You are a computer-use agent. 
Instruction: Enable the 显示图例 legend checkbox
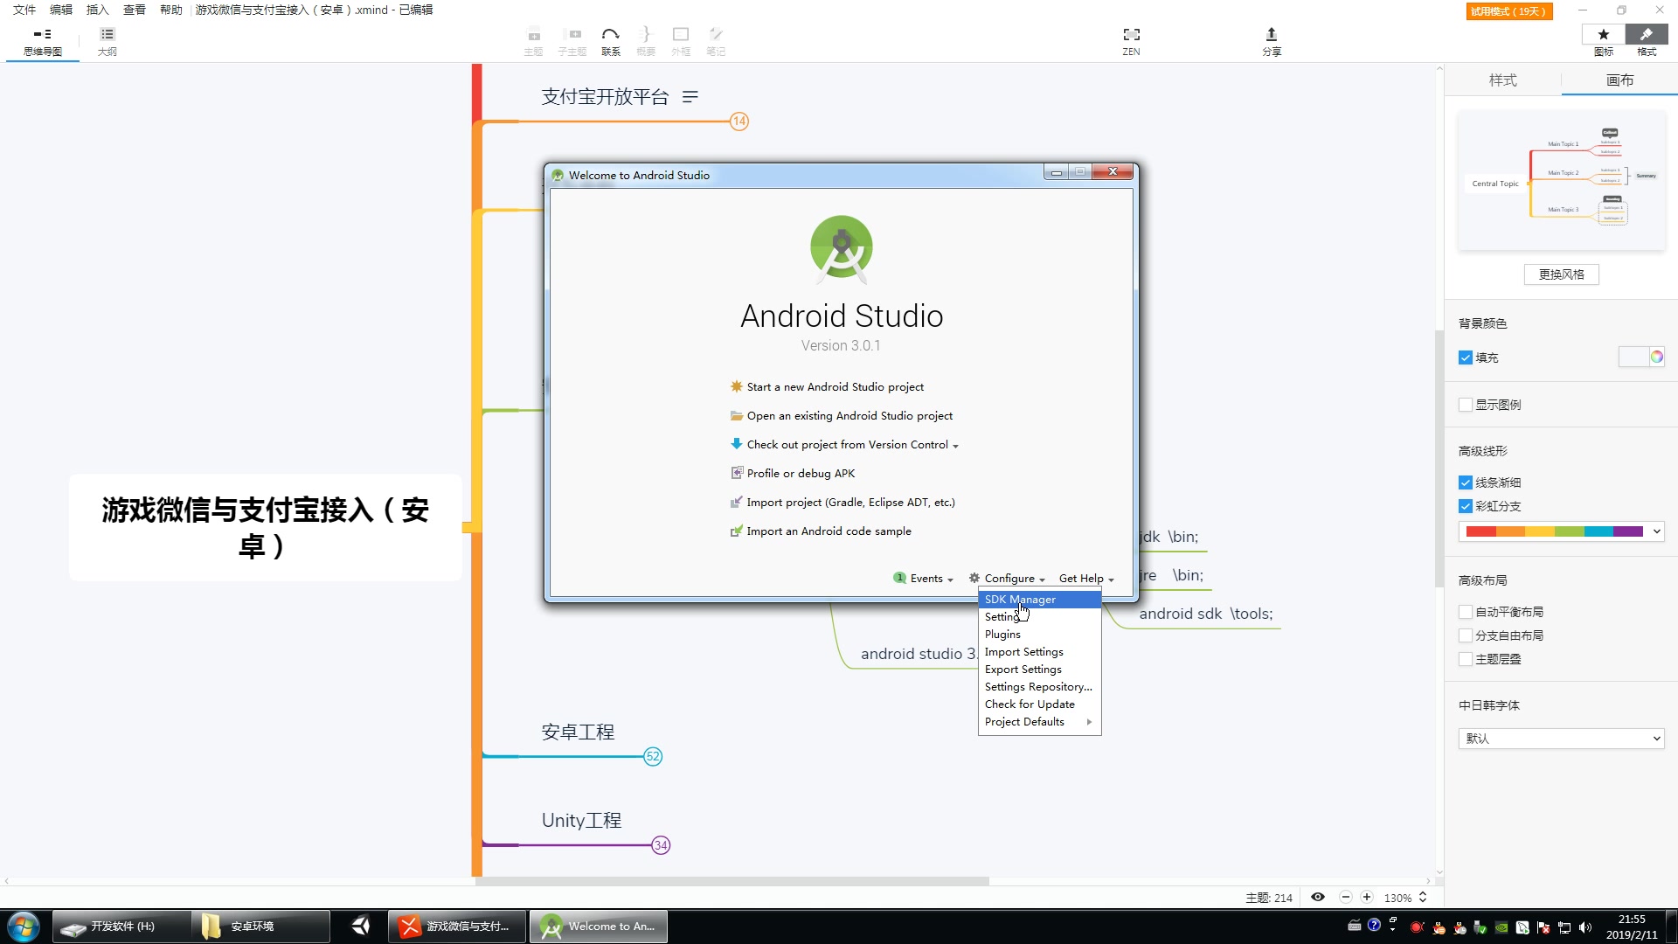pyautogui.click(x=1466, y=405)
